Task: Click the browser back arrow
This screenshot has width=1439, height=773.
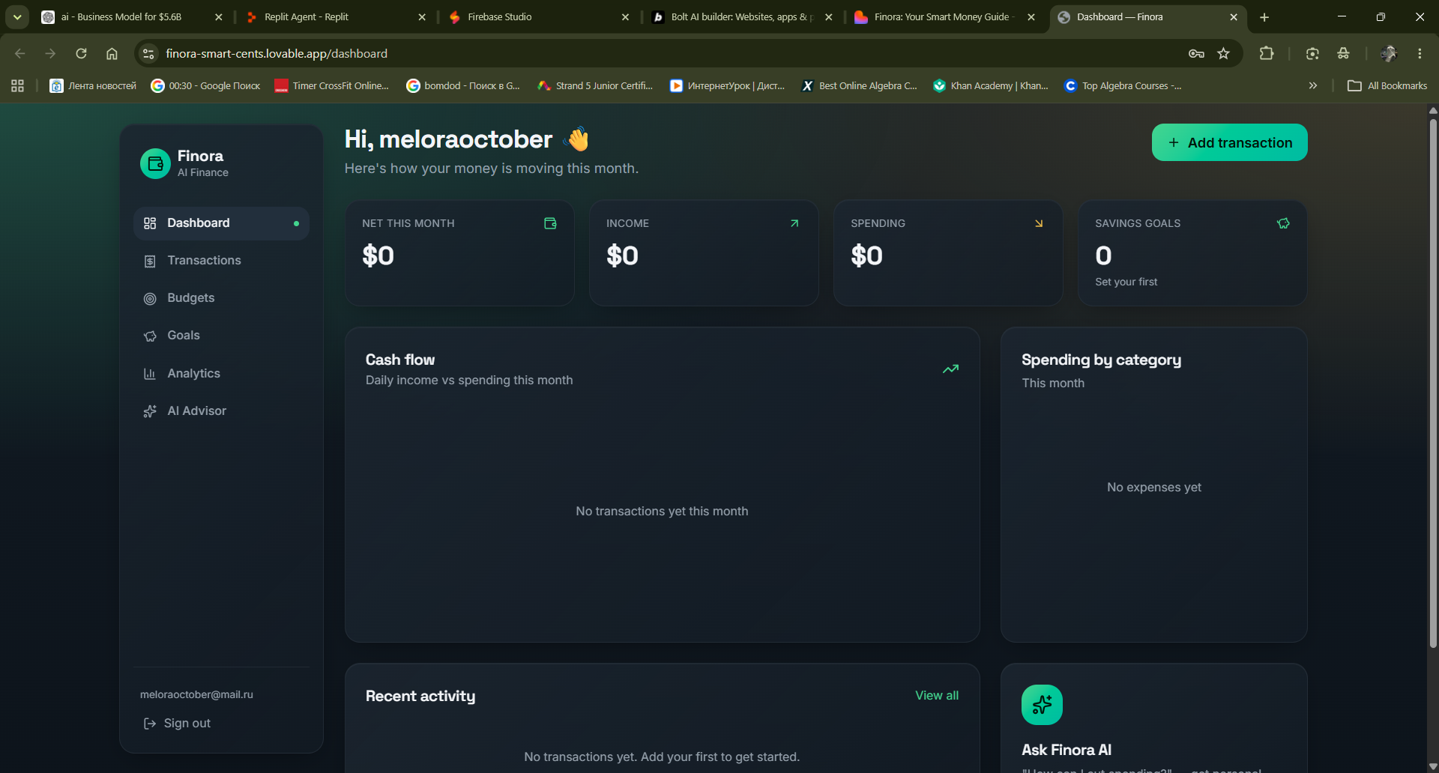Action: (20, 53)
